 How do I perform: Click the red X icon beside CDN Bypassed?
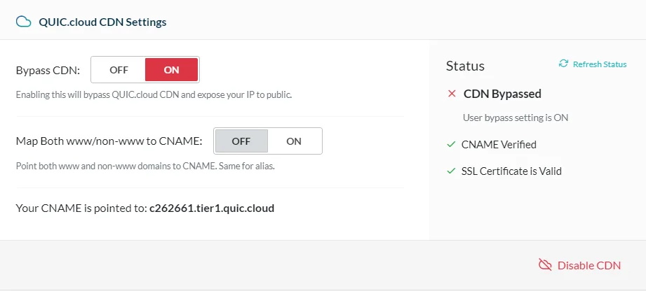tap(452, 94)
